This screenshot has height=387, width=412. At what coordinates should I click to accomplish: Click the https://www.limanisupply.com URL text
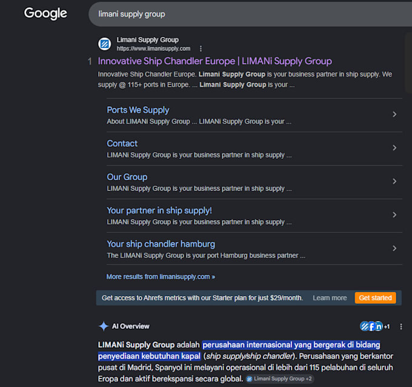pyautogui.click(x=153, y=49)
